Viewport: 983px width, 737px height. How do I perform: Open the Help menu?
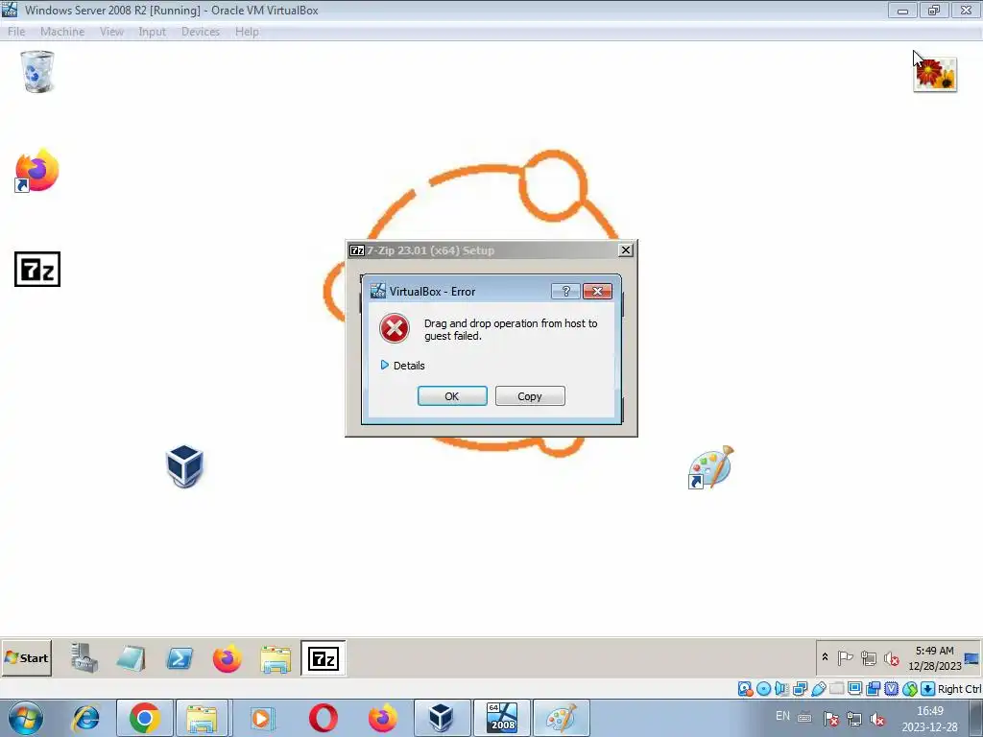[247, 32]
